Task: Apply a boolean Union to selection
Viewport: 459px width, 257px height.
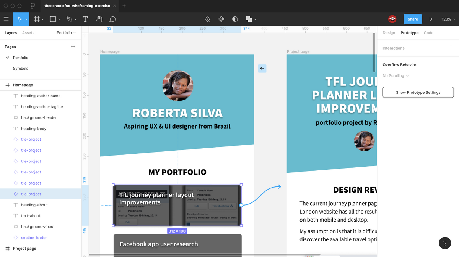Action: 248,19
